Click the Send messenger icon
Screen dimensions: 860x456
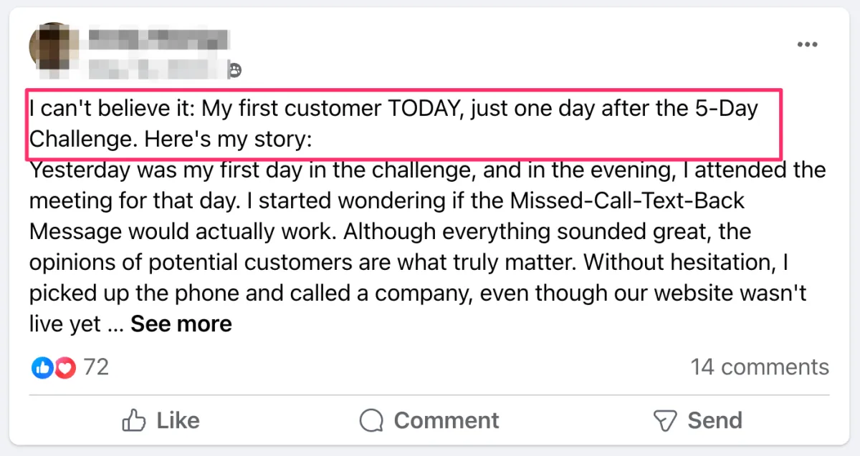[664, 420]
